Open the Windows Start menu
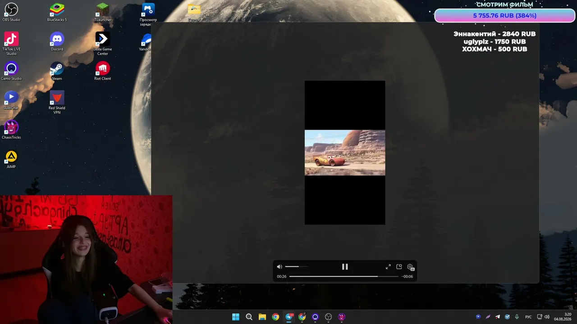The image size is (577, 324). (236, 317)
